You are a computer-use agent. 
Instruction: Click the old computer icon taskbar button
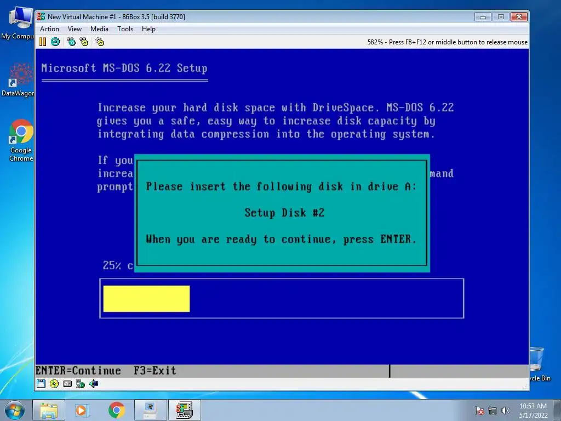pyautogui.click(x=150, y=410)
